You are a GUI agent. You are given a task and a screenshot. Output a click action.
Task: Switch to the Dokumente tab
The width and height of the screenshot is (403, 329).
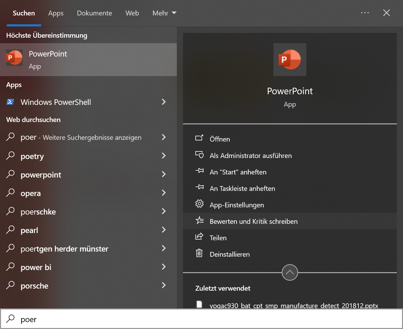(94, 13)
